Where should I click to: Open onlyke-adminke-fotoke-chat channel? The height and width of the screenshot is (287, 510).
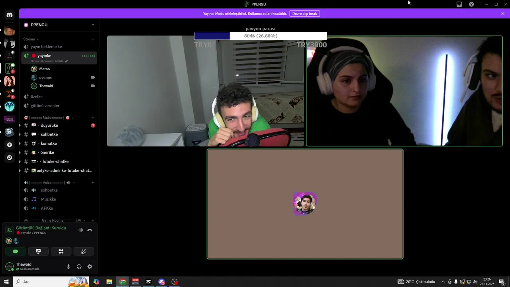coord(59,171)
